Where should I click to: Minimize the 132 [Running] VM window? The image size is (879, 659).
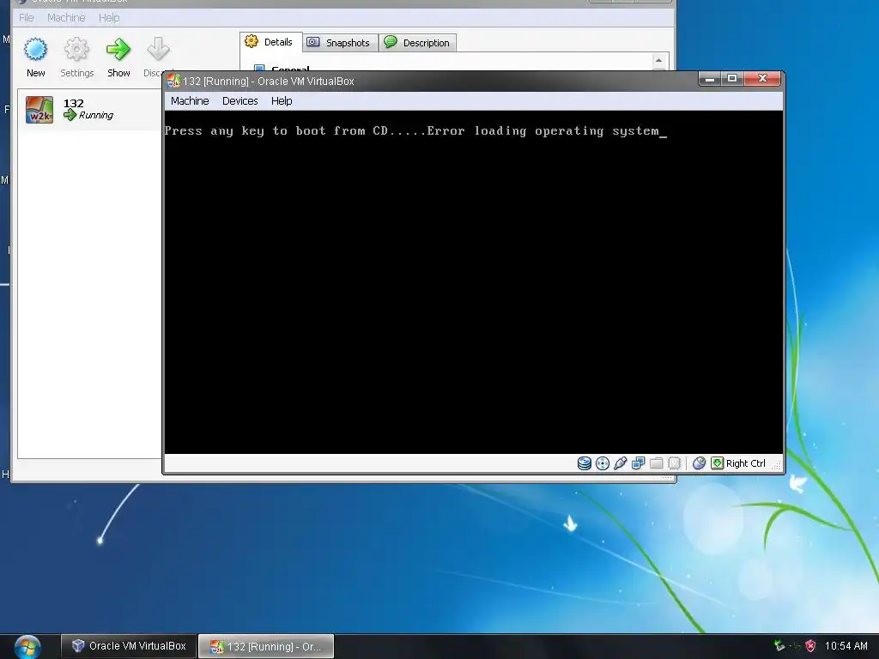(x=710, y=79)
